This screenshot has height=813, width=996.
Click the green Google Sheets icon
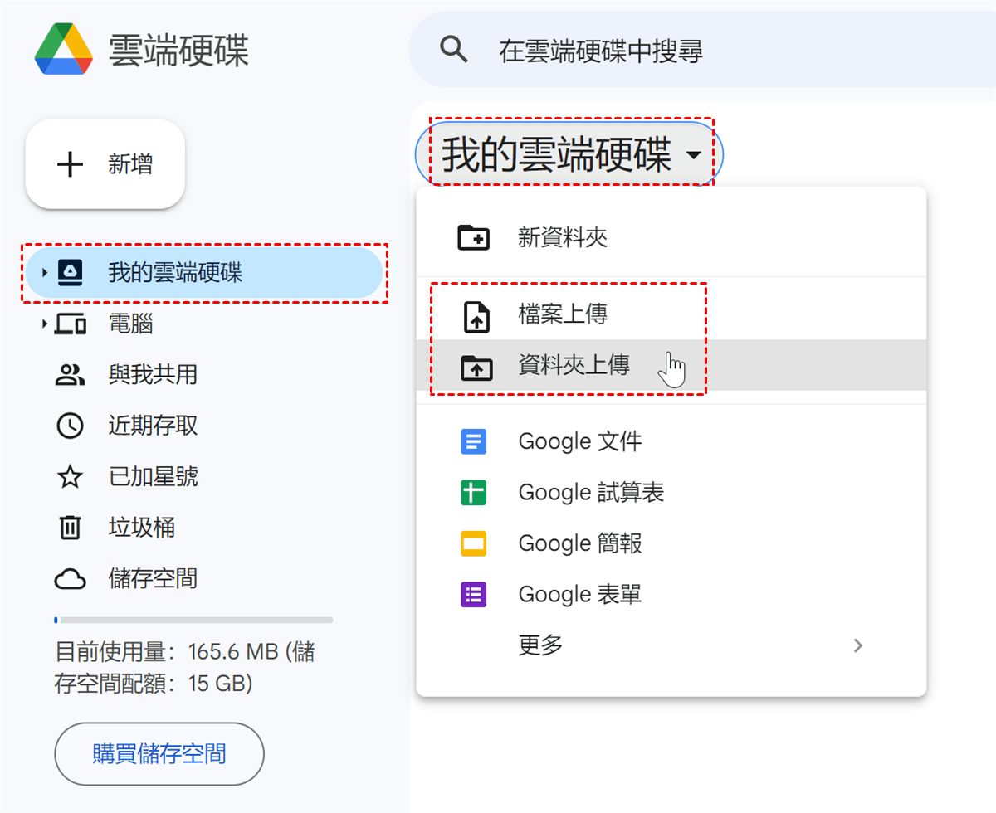point(474,493)
